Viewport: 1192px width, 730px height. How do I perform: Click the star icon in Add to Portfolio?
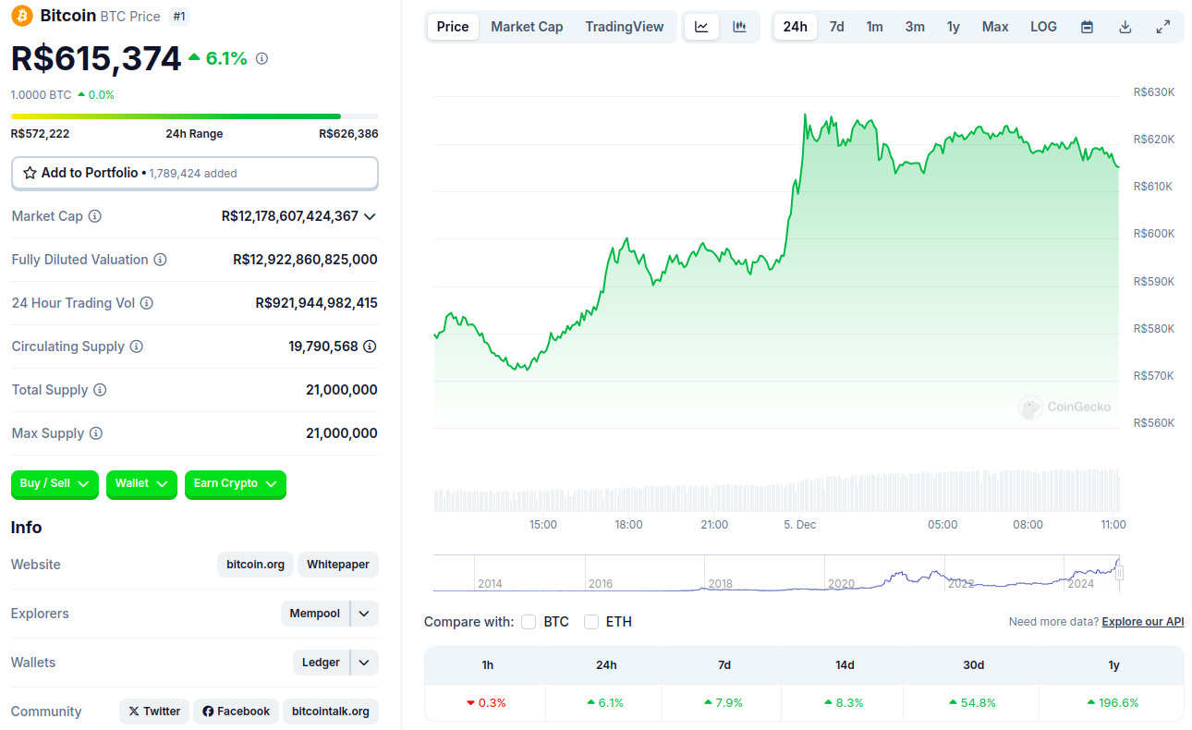(30, 173)
